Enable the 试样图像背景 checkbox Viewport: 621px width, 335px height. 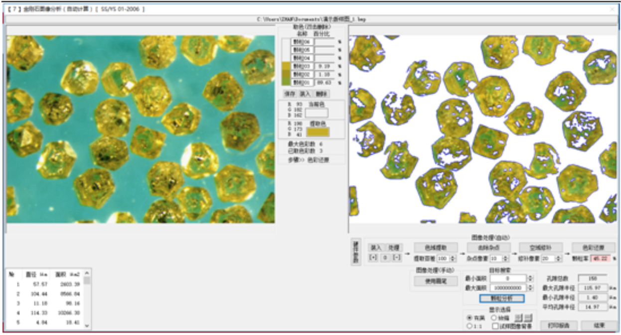coord(495,326)
